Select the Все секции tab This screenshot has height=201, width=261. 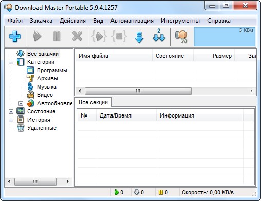pos(93,102)
